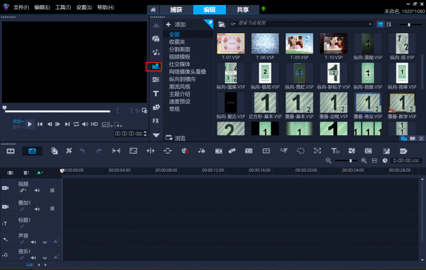
Task: Open the Sound library icon
Action: click(x=155, y=52)
